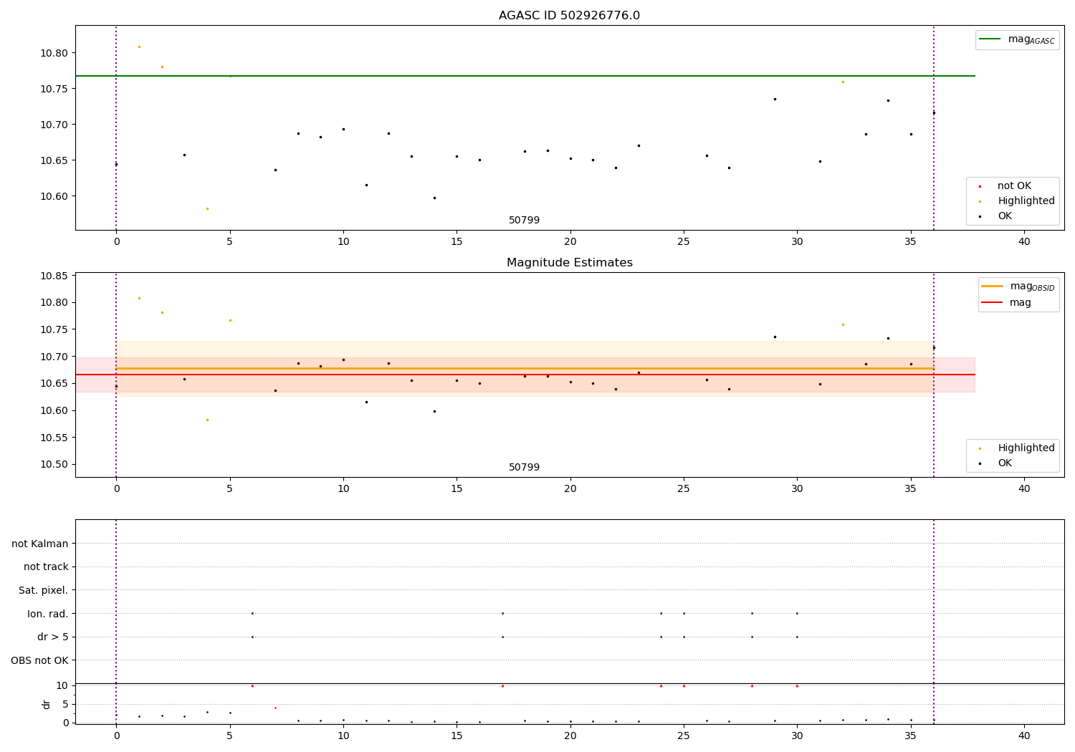
Task: Click x-tick 25 under Magnitude Estimates plot
Action: coord(684,489)
